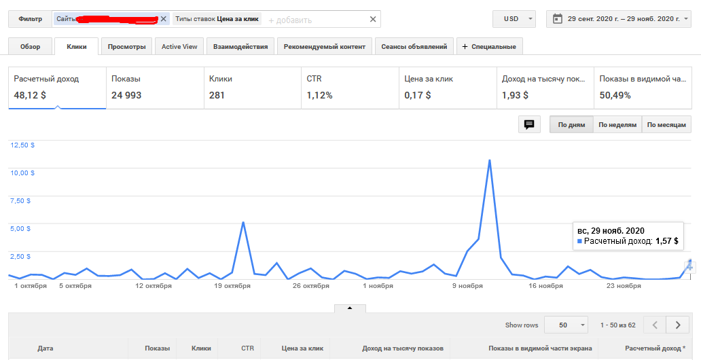The image size is (701, 360).
Task: Collapse the chart with the triangle handle
Action: coord(350,308)
